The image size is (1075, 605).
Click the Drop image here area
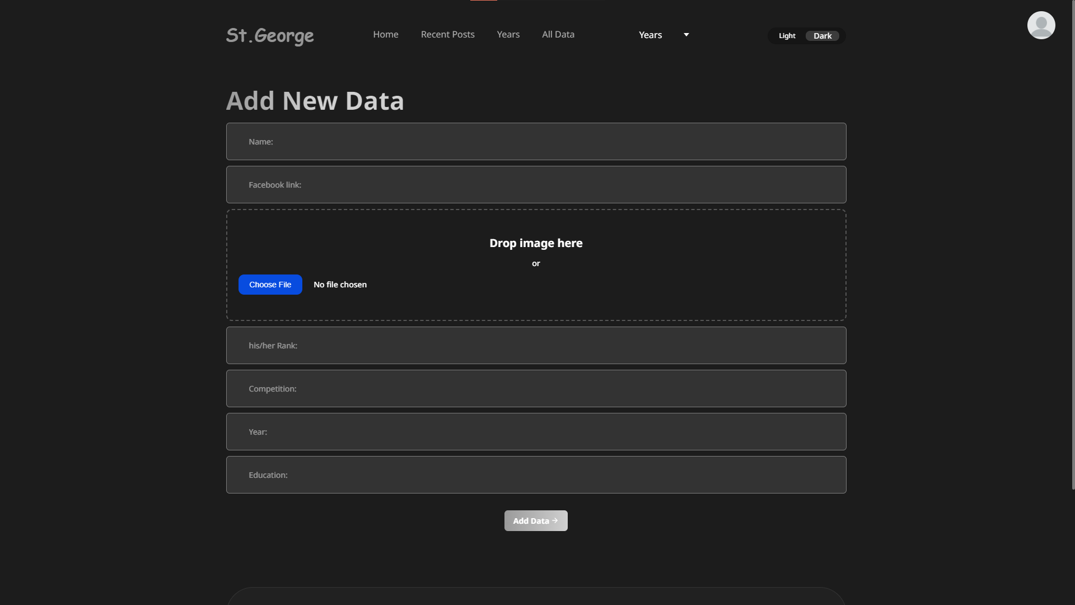click(536, 243)
